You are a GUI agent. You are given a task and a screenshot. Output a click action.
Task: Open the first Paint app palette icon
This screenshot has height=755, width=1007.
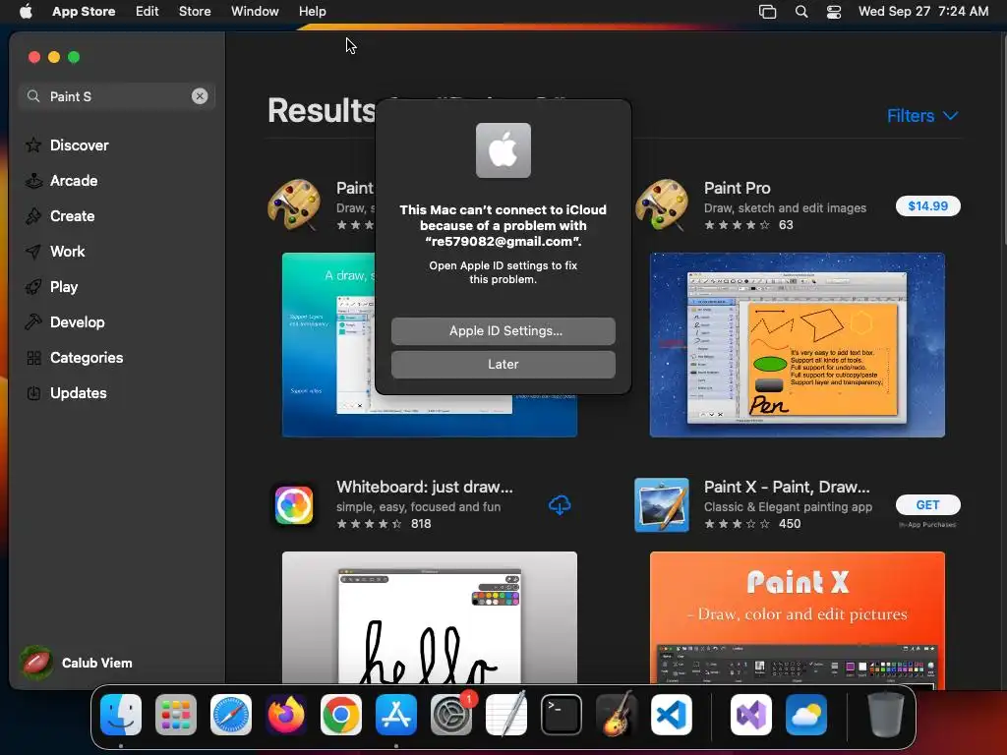[294, 205]
